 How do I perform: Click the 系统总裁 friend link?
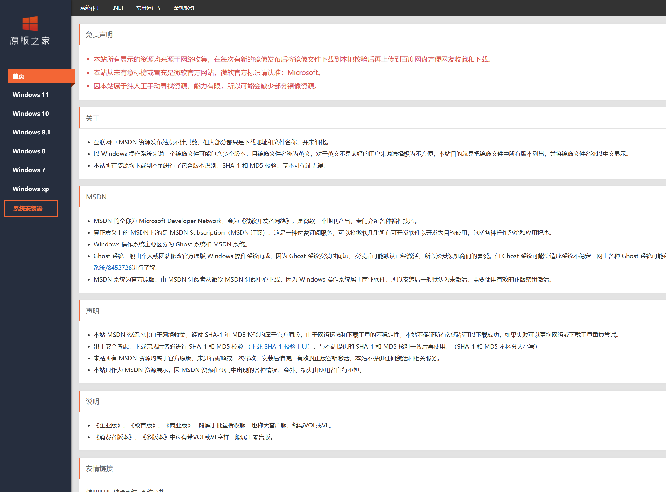(x=154, y=490)
